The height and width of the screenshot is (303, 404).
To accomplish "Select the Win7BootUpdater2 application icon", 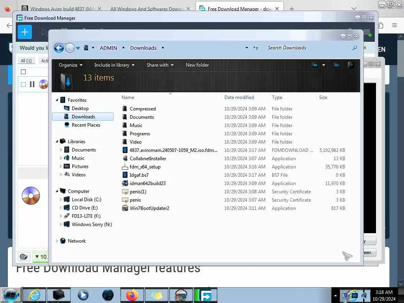I will point(125,208).
